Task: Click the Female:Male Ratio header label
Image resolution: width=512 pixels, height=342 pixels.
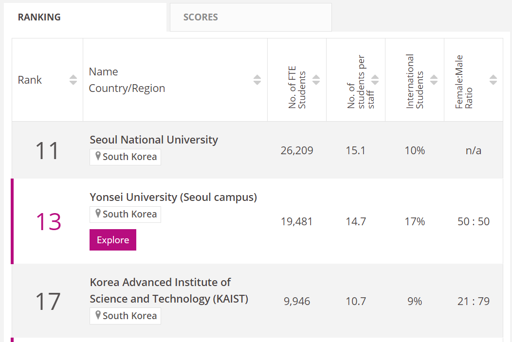Action: [464, 82]
